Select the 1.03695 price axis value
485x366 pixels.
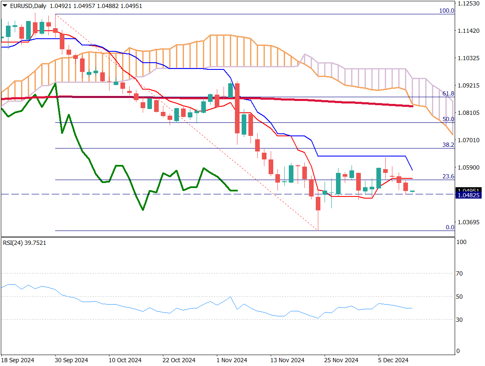pyautogui.click(x=468, y=222)
